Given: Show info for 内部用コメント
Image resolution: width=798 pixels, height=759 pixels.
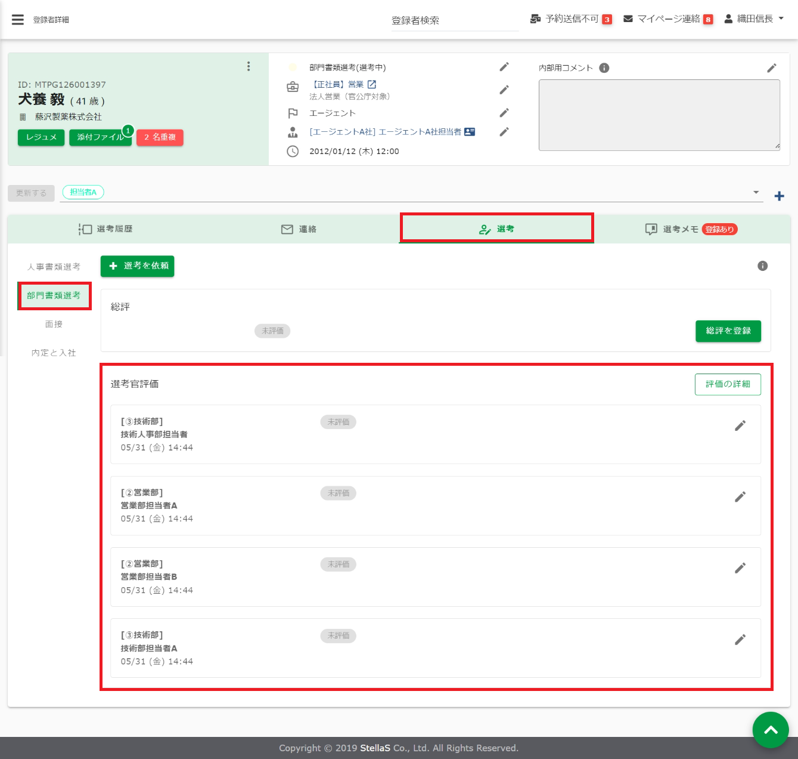Looking at the screenshot, I should tap(604, 68).
